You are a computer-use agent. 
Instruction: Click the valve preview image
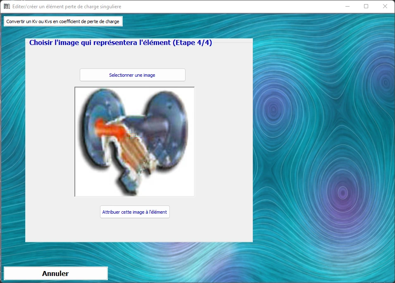tap(135, 141)
